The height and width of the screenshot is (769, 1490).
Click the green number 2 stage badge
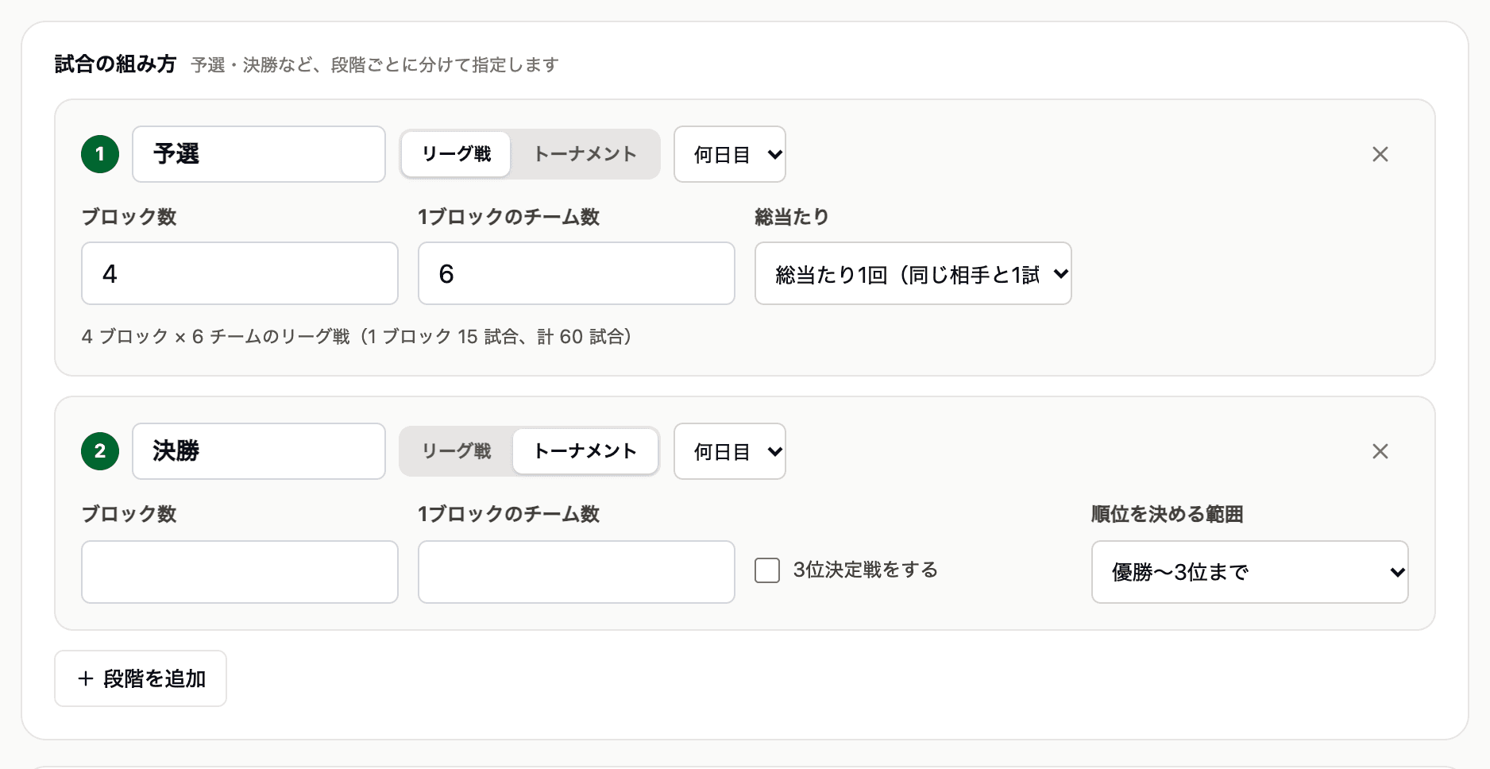click(x=100, y=451)
